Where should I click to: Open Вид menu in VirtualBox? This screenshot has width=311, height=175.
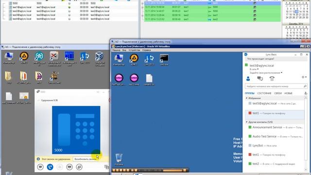(124, 50)
